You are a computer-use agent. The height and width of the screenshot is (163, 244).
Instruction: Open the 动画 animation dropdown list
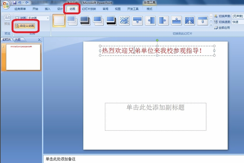coord(38,18)
